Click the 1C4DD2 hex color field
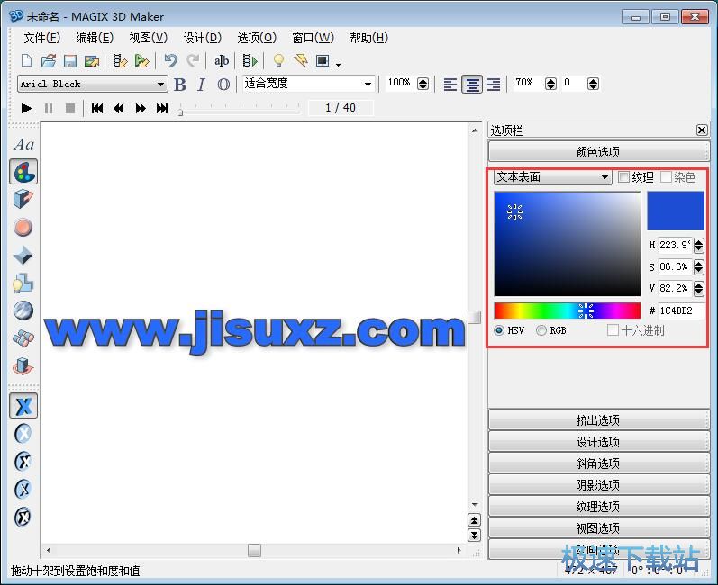 [681, 310]
